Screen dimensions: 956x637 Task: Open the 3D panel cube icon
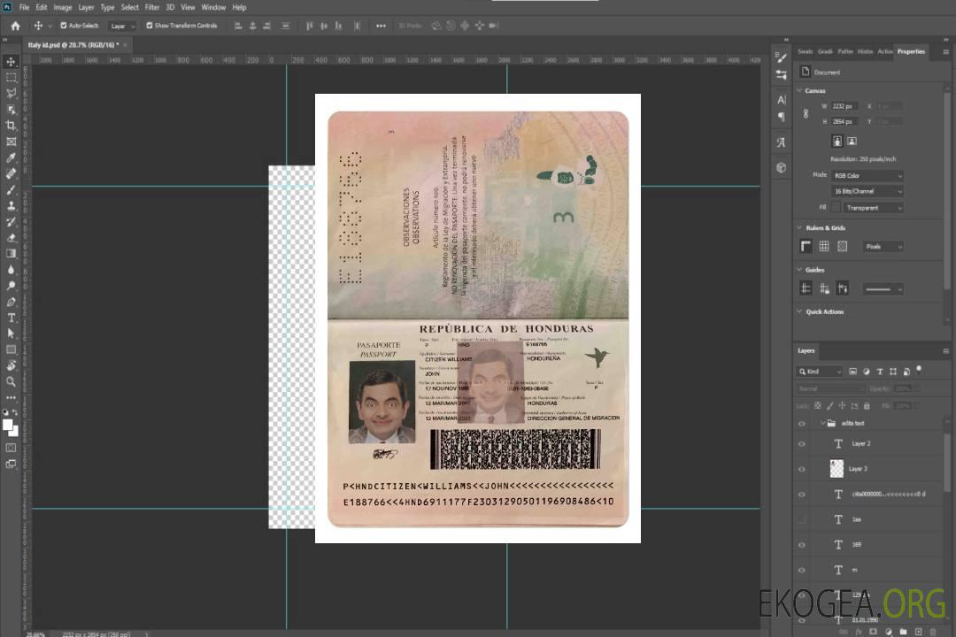tap(781, 167)
